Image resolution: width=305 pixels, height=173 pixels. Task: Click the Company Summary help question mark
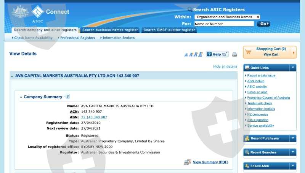pyautogui.click(x=67, y=97)
